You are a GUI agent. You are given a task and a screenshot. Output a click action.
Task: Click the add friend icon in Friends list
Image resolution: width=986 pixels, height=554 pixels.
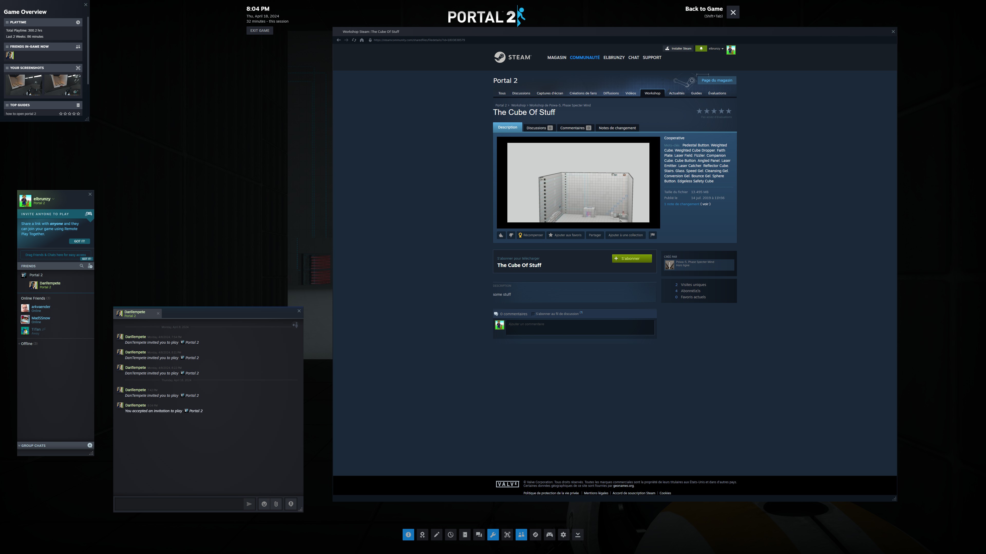click(x=90, y=266)
